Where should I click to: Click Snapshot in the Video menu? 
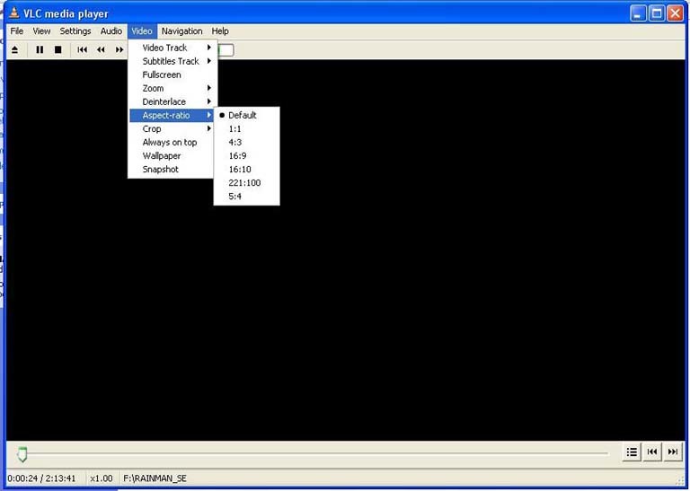pyautogui.click(x=161, y=169)
